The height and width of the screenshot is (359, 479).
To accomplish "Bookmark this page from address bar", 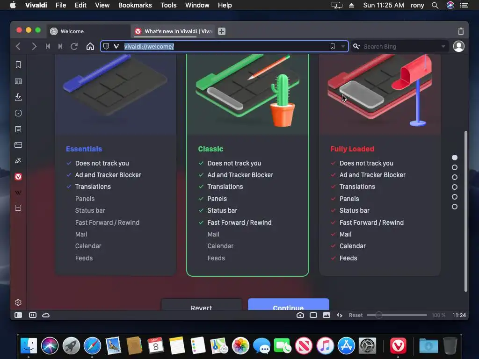I will click(x=333, y=46).
